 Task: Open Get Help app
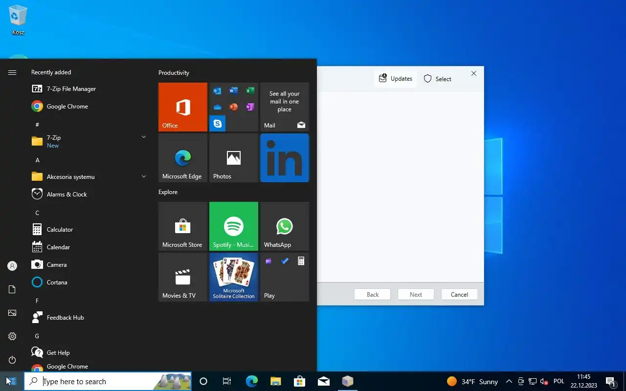[x=89, y=353]
